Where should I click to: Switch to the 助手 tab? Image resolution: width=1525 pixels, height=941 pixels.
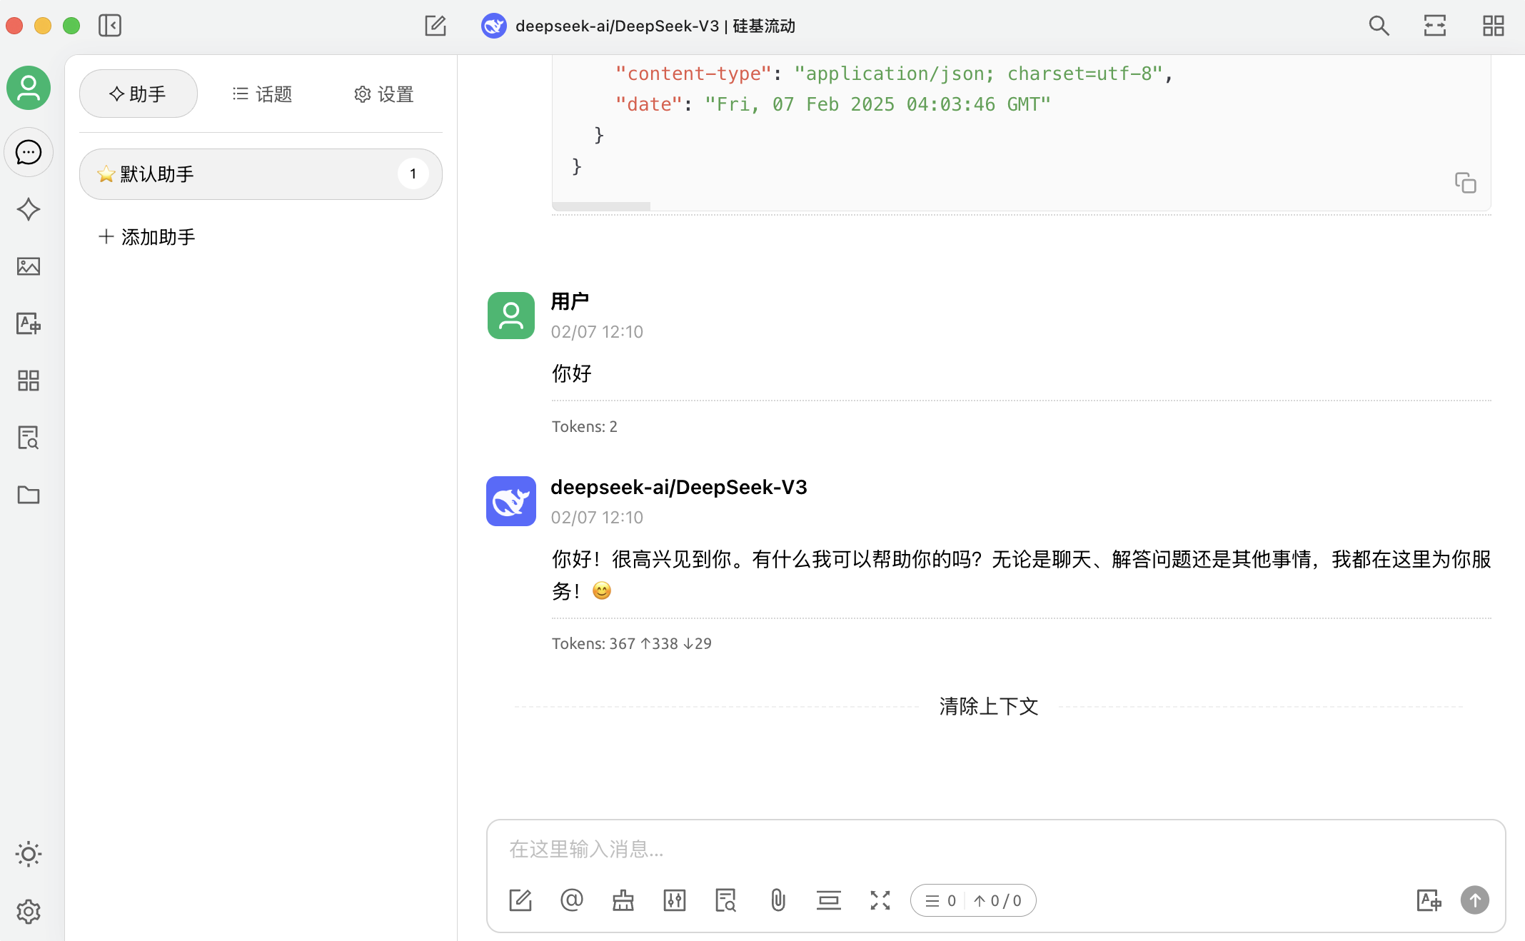click(x=139, y=94)
